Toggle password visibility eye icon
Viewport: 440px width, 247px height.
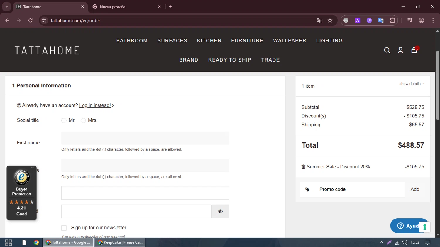pos(220,211)
